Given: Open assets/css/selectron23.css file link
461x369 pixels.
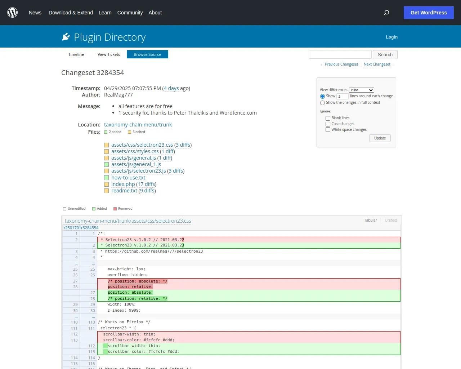Looking at the screenshot, I should point(142,145).
